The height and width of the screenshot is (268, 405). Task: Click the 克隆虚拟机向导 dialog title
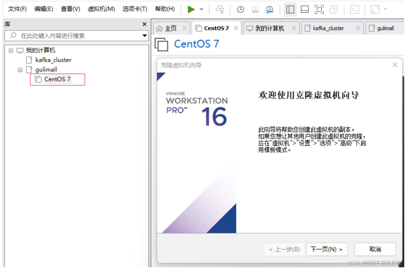click(181, 65)
